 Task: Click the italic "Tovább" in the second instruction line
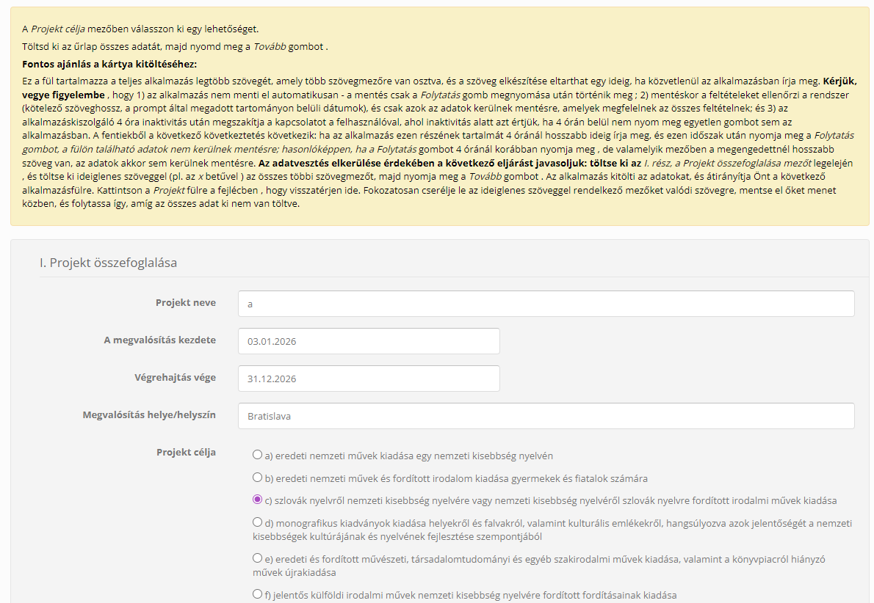tap(270, 47)
